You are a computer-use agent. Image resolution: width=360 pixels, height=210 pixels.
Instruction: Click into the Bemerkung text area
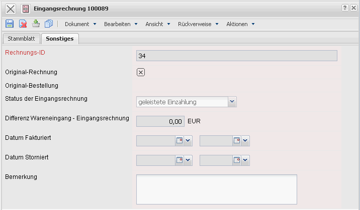pyautogui.click(x=217, y=188)
